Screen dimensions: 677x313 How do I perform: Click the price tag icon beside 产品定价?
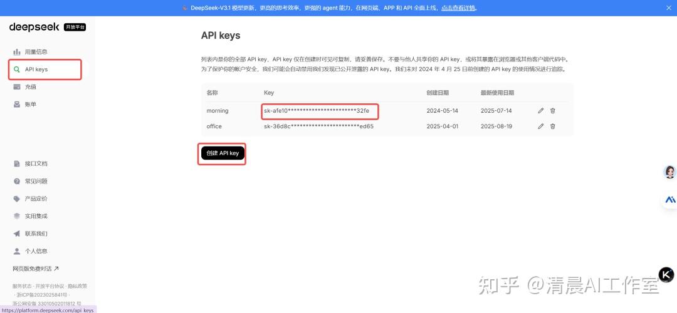(17, 198)
